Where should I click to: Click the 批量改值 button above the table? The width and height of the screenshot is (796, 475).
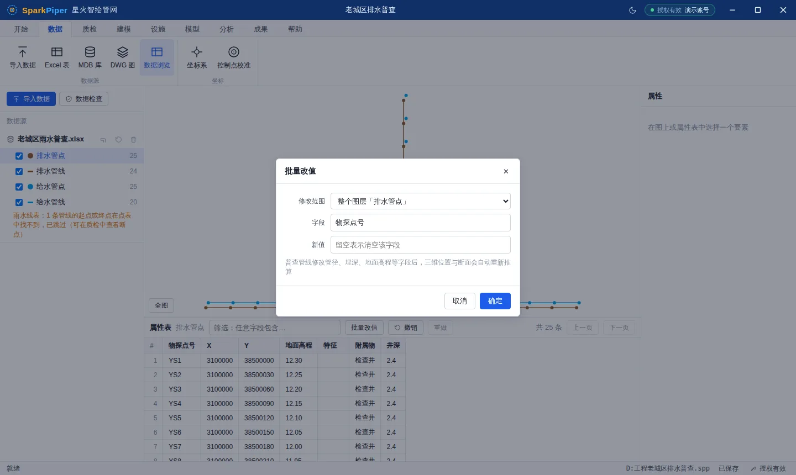364,328
